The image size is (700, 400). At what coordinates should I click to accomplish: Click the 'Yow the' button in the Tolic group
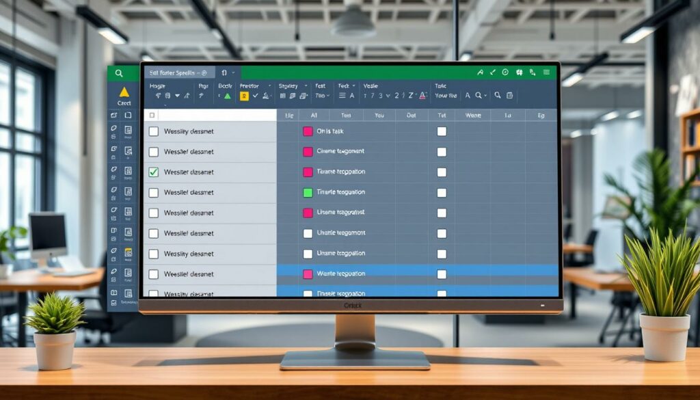point(446,96)
